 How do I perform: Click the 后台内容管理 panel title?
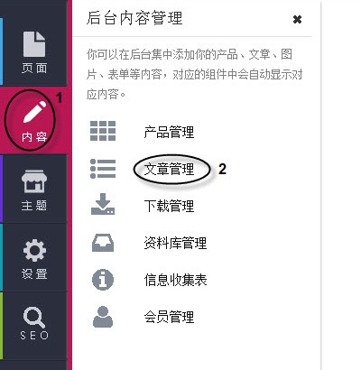(x=134, y=18)
